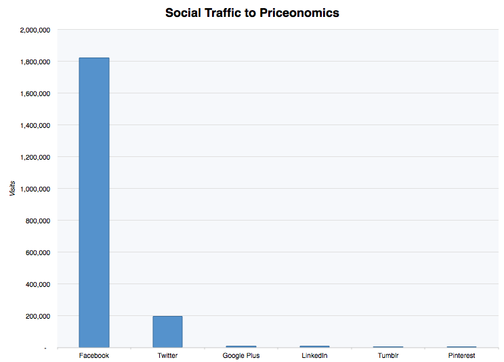Click the 'Visits' y-axis title
504x362 pixels.
click(12, 189)
